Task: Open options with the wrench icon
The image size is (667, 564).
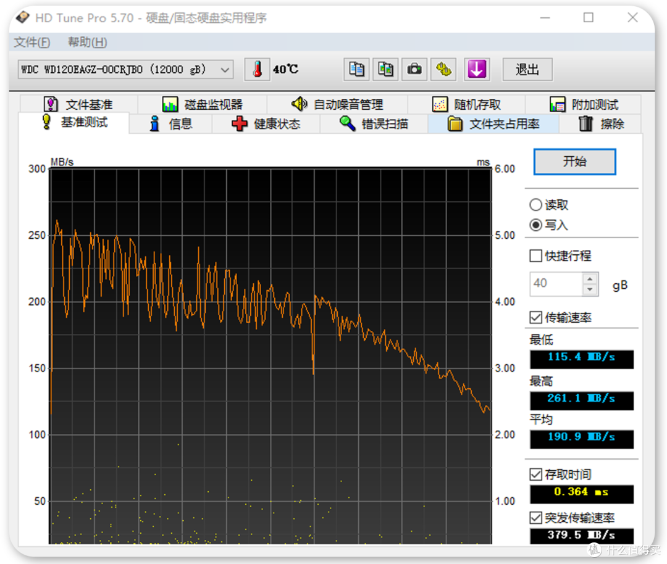Action: click(x=443, y=69)
